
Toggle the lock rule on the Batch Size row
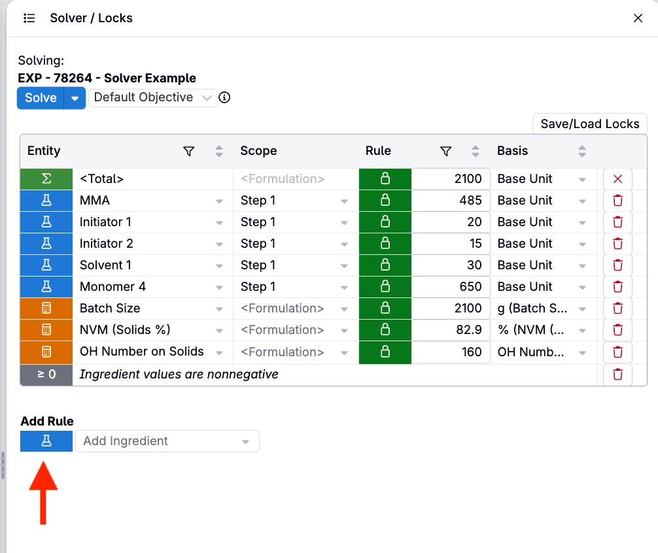coord(385,309)
